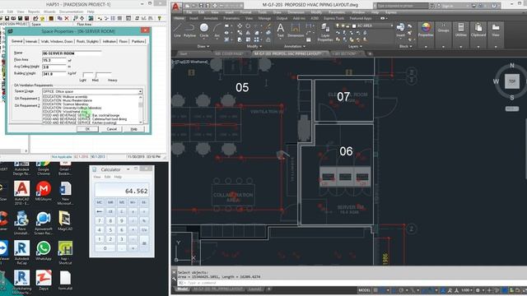Image resolution: width=527 pixels, height=296 pixels.
Task: Expand the Modify panel flyout
Action: pos(254,46)
